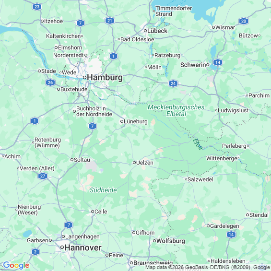Click the Uelzen town marker
This screenshot has height=271, width=271.
(x=134, y=163)
